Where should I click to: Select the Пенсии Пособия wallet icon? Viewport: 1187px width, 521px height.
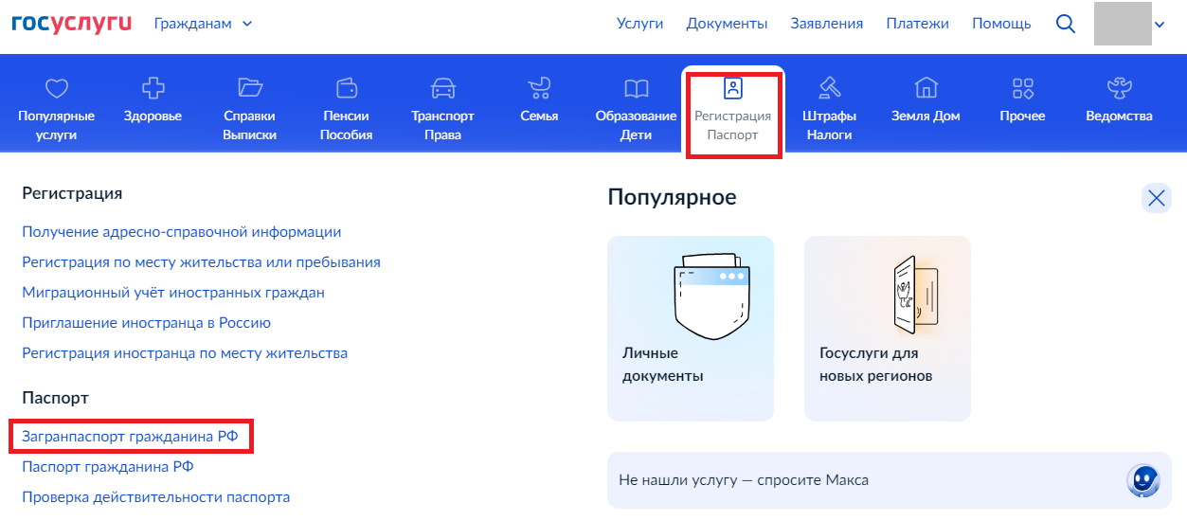pyautogui.click(x=347, y=88)
